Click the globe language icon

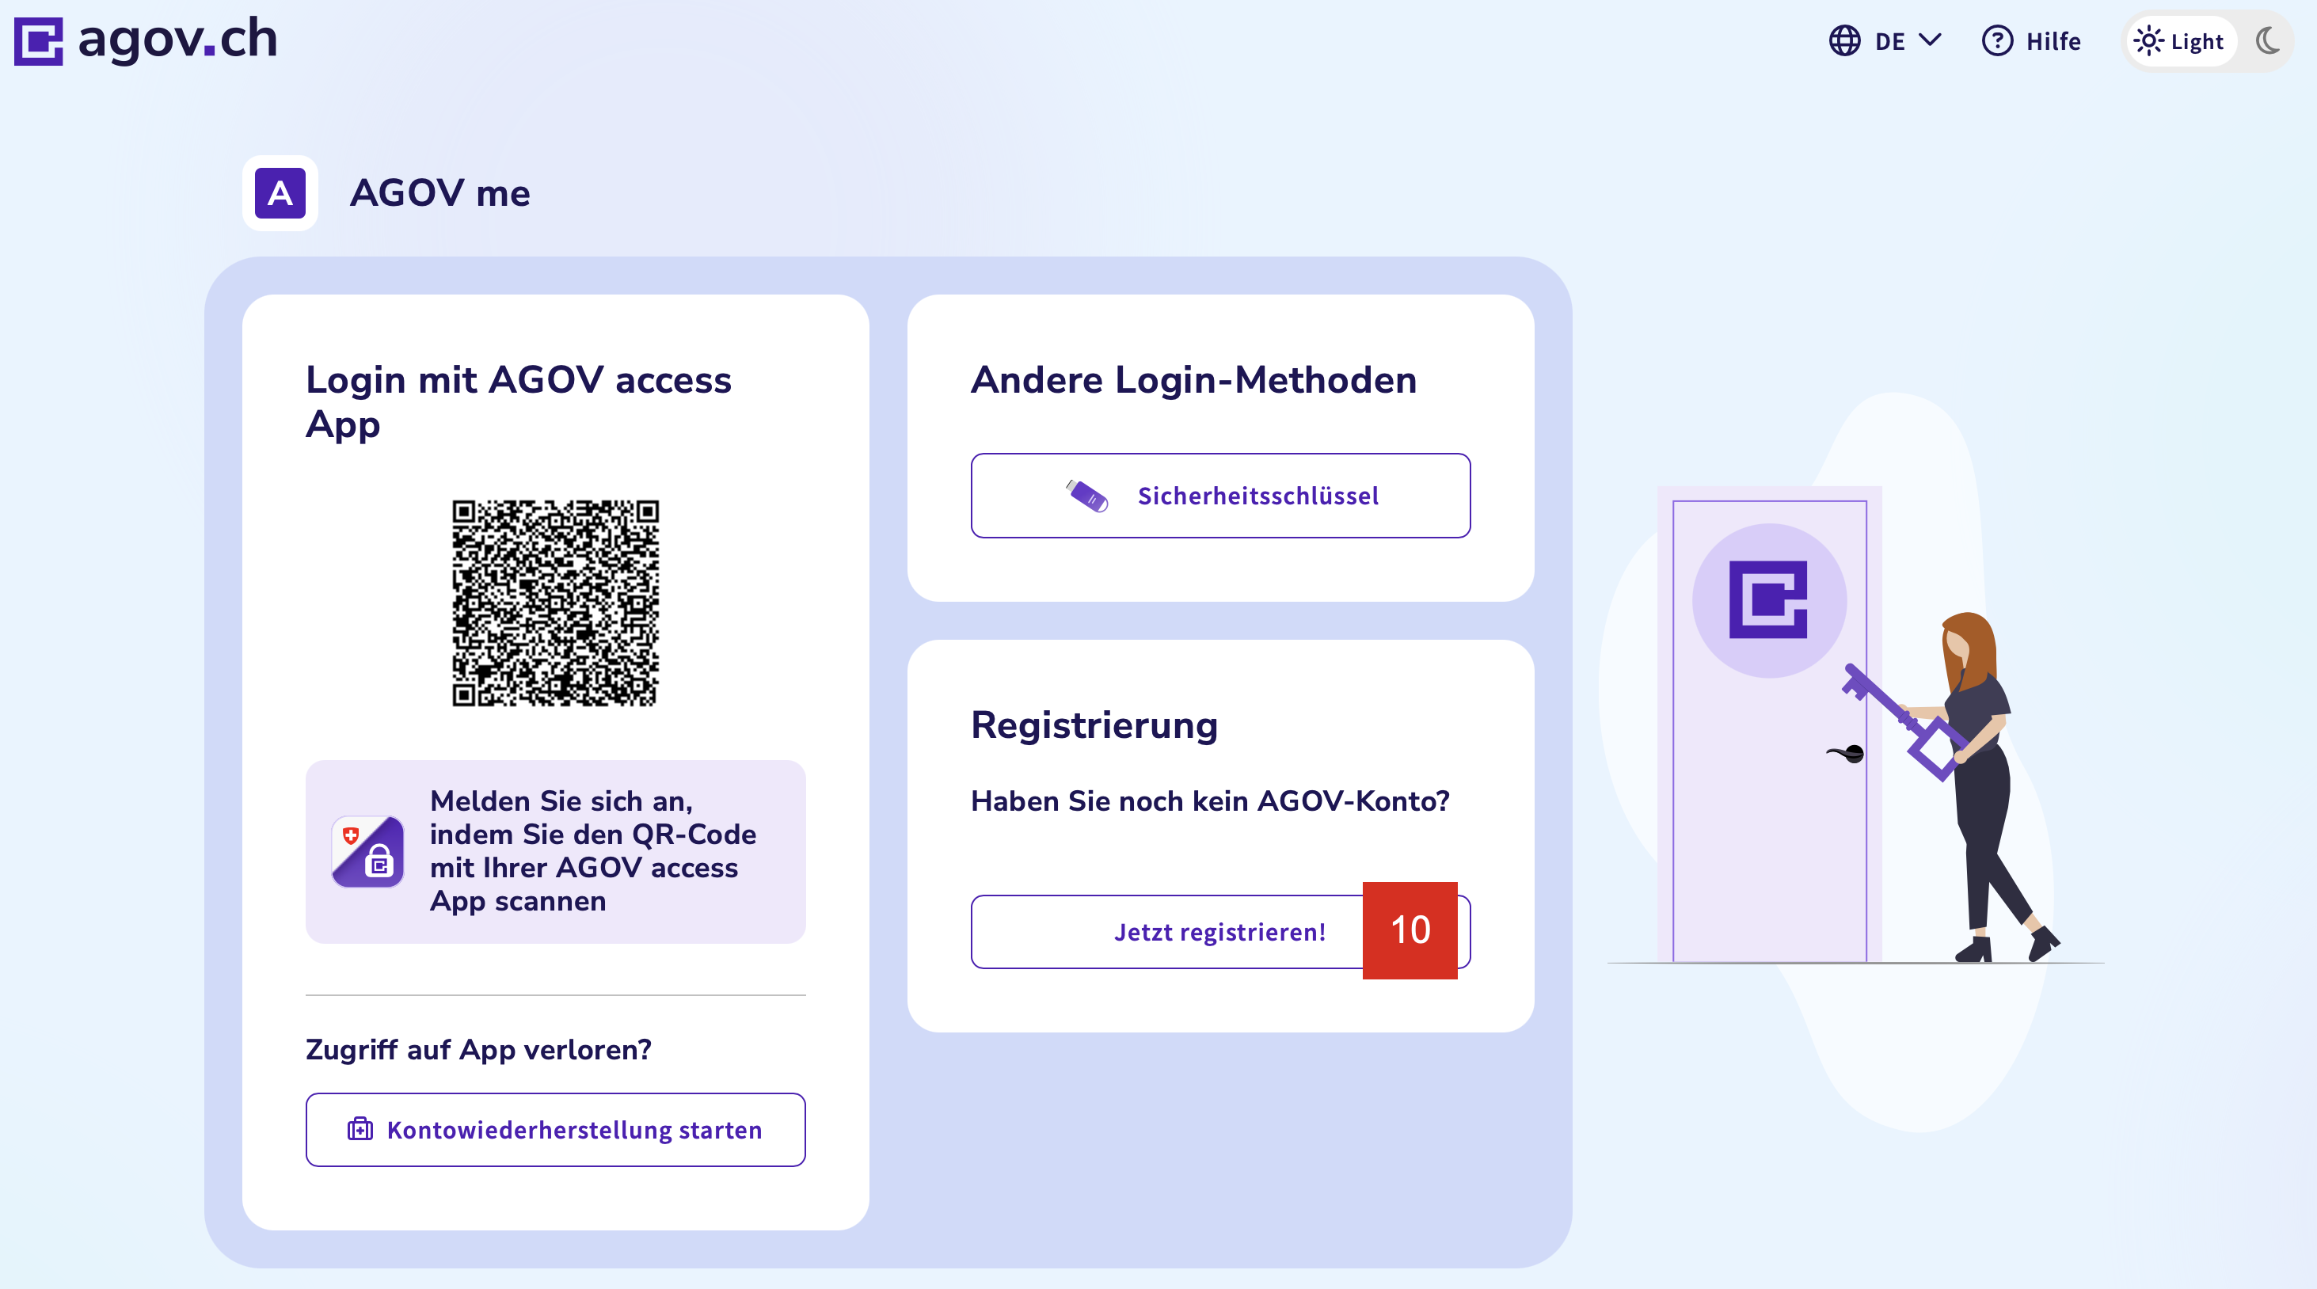click(x=1844, y=41)
